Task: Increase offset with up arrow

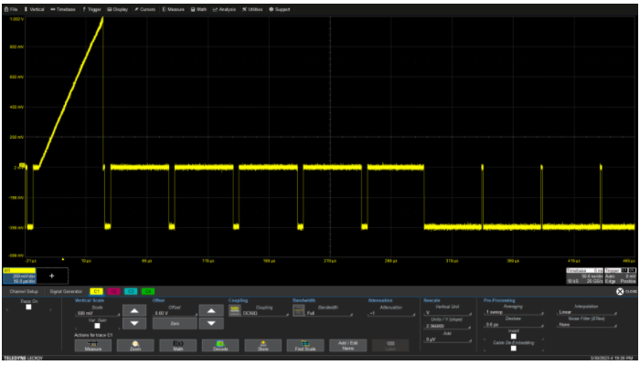Action: (211, 311)
